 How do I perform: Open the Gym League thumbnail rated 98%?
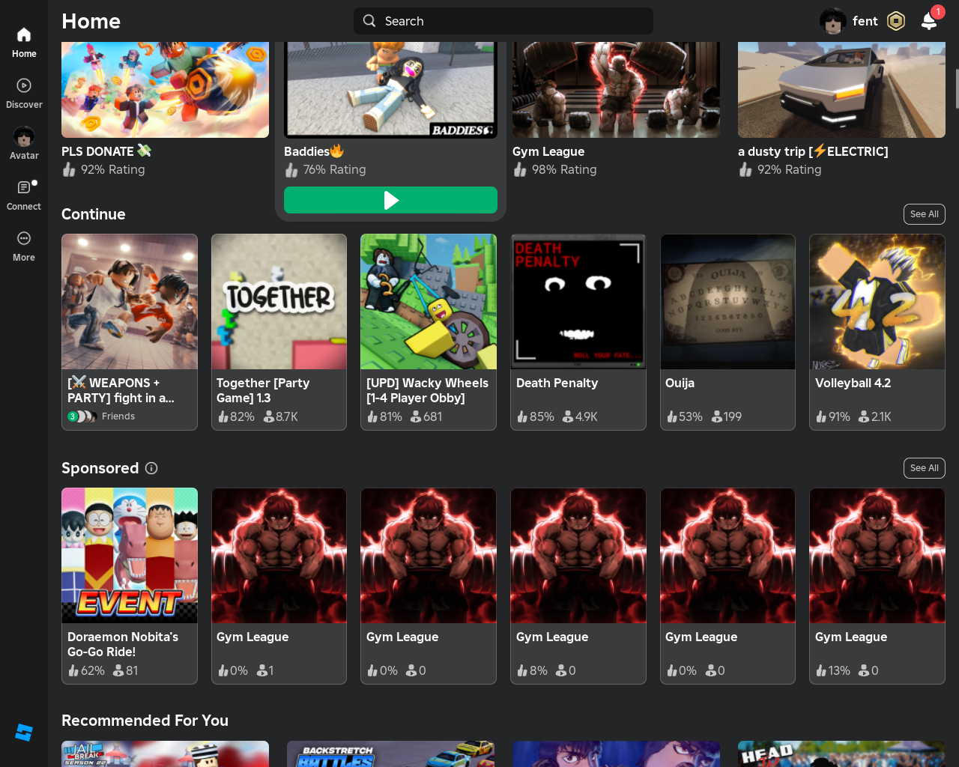(616, 90)
